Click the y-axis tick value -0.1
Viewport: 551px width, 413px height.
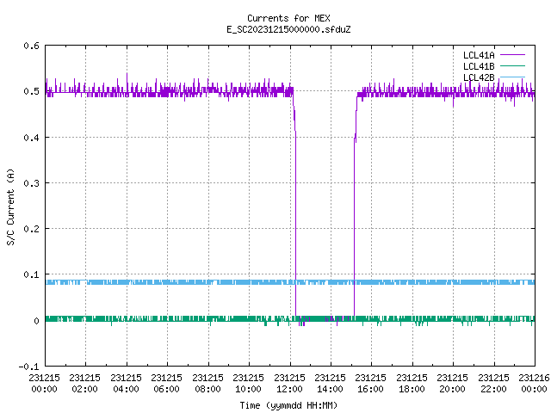point(28,367)
